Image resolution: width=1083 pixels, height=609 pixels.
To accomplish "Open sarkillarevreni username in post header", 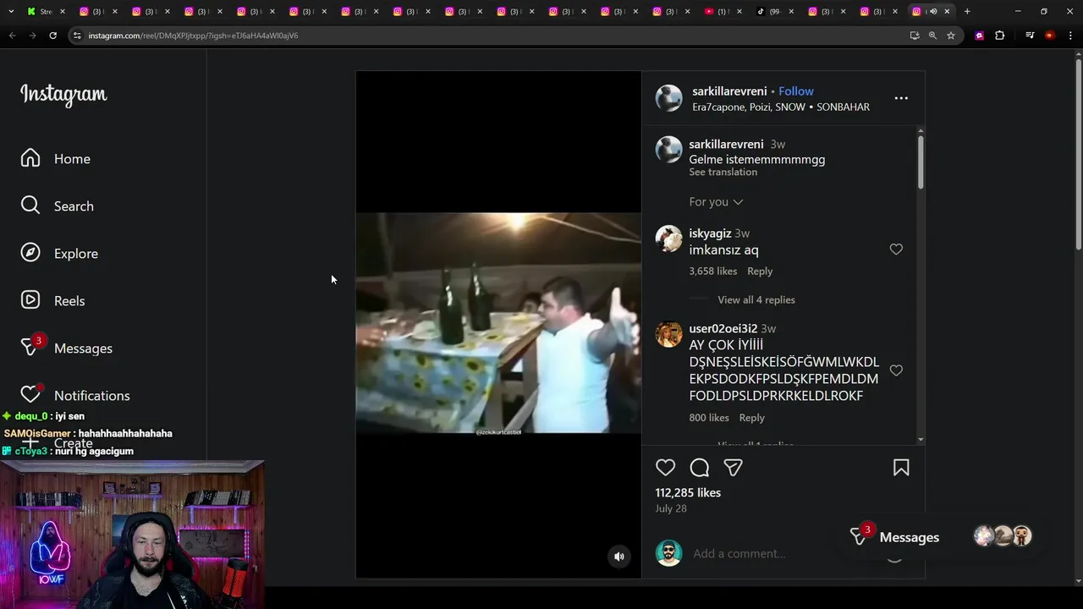I will click(x=729, y=91).
